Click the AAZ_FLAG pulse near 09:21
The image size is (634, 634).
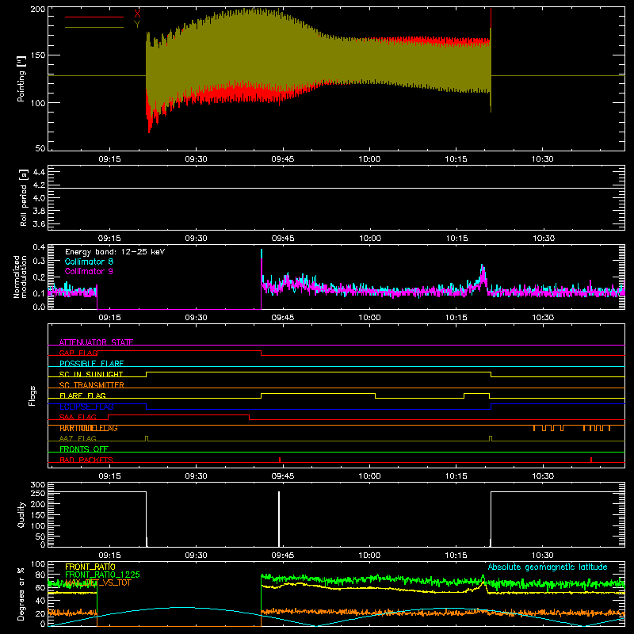147,438
